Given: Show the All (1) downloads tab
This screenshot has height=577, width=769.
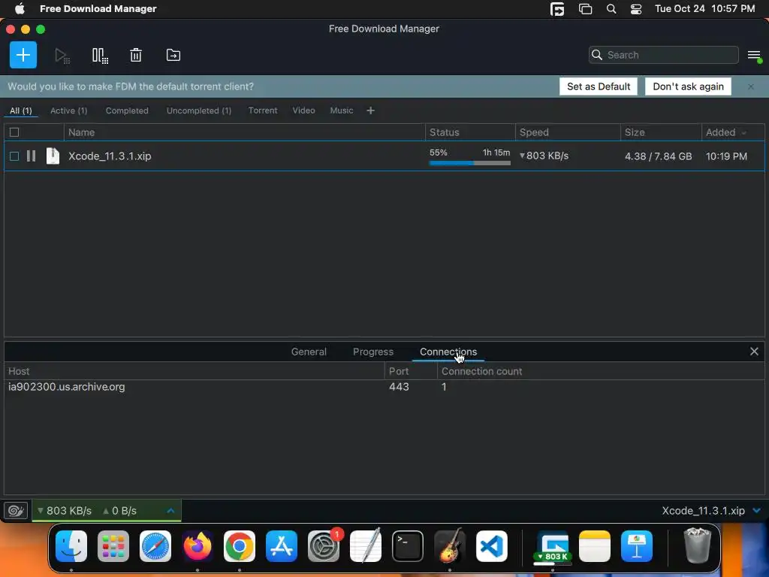Looking at the screenshot, I should (20, 110).
